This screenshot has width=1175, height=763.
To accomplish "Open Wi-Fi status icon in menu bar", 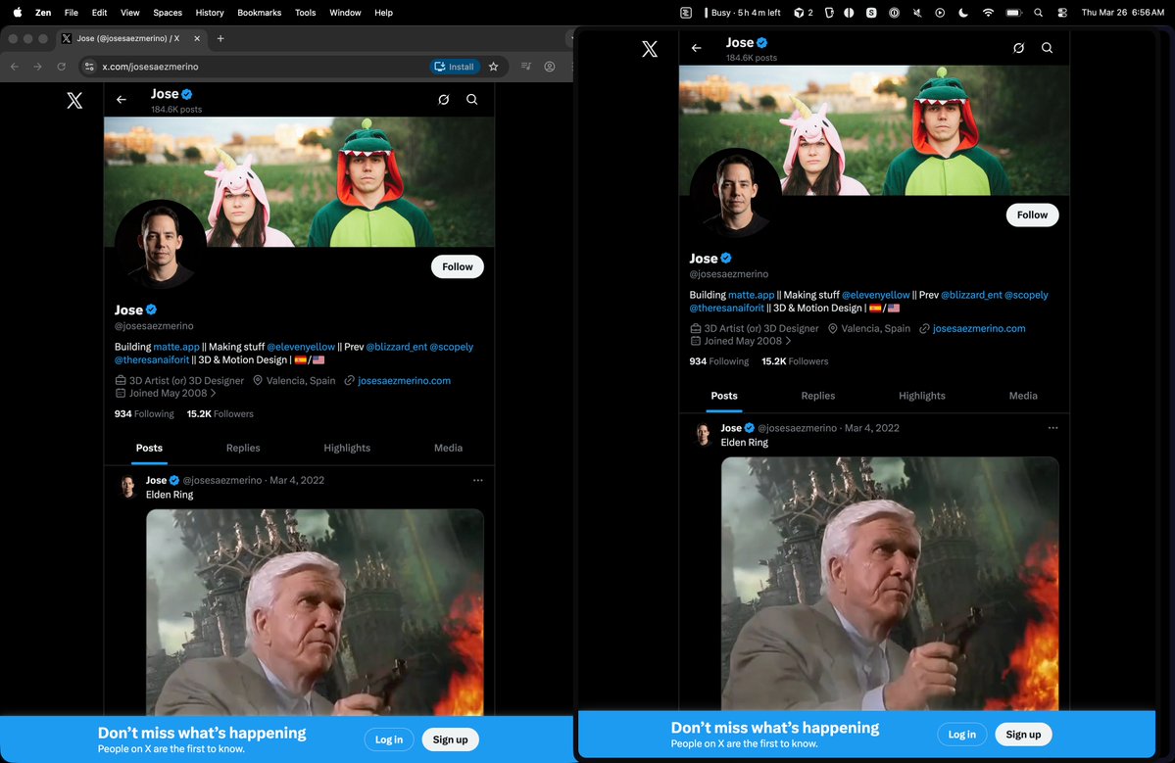I will coord(988,13).
